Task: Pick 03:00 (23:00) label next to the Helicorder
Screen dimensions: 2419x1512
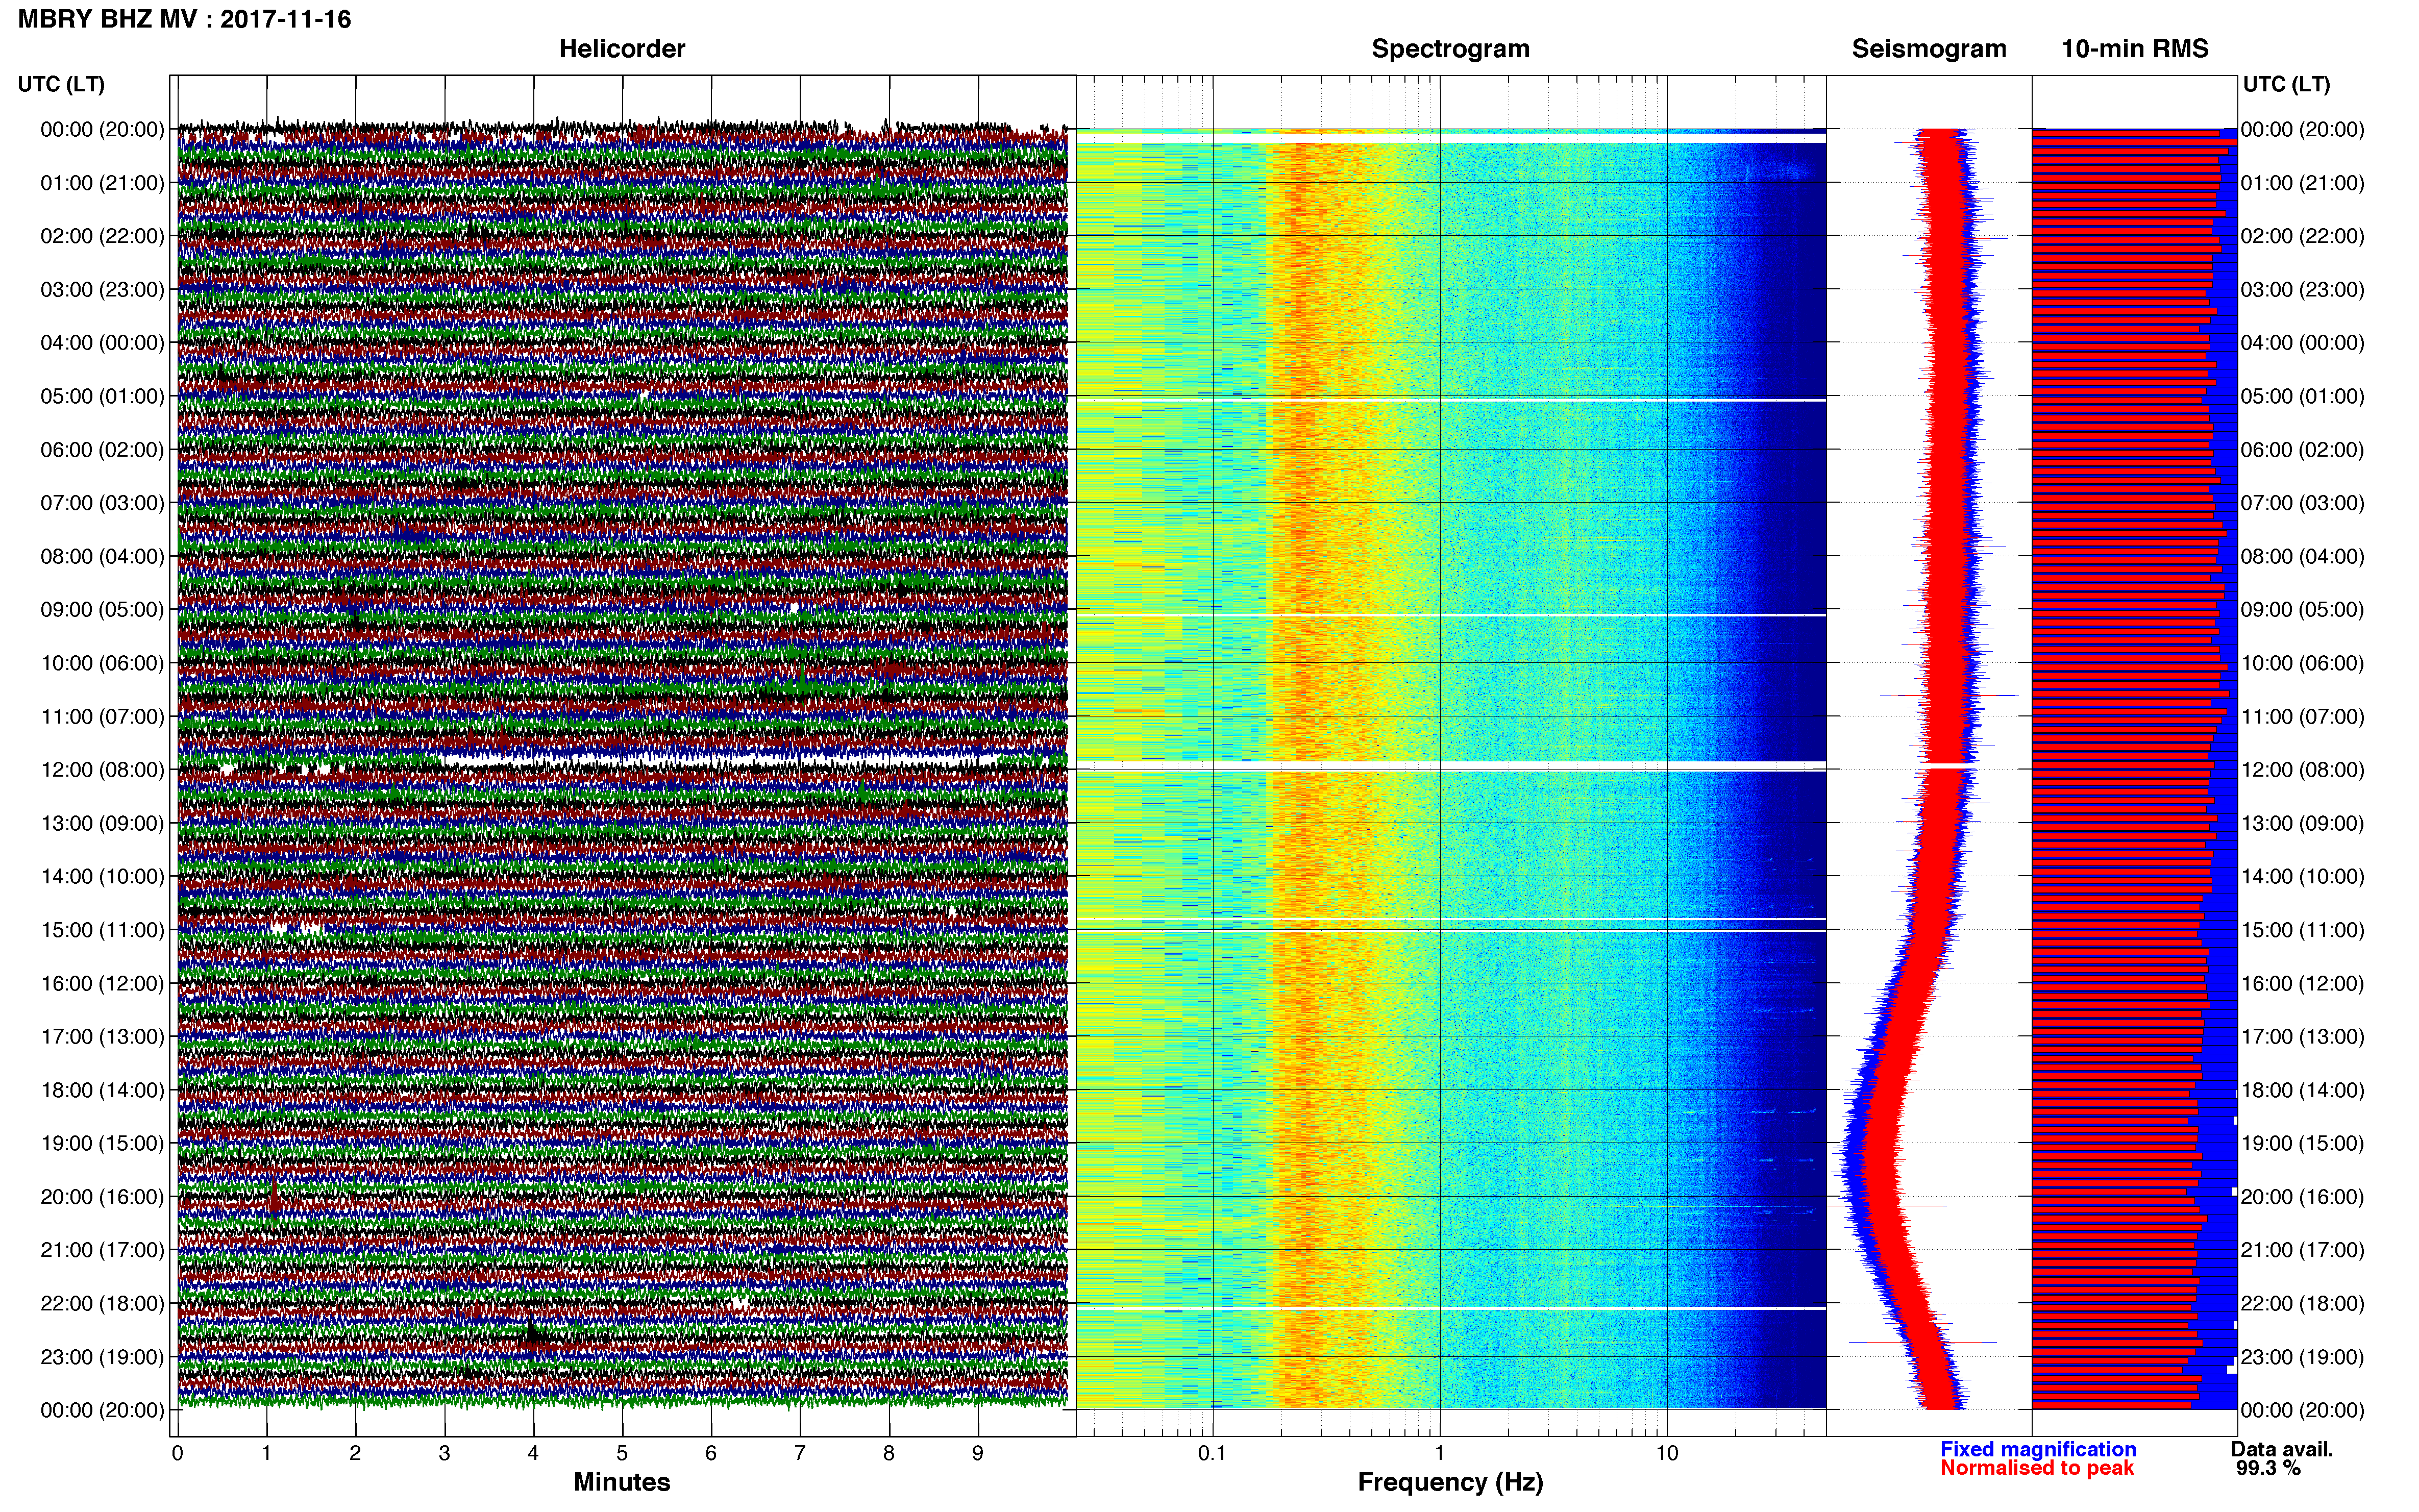Action: coord(102,290)
